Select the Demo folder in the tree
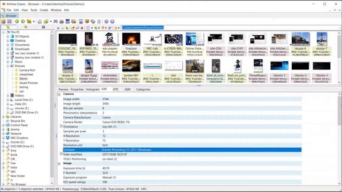The width and height of the screenshot is (342, 192). click(x=23, y=78)
